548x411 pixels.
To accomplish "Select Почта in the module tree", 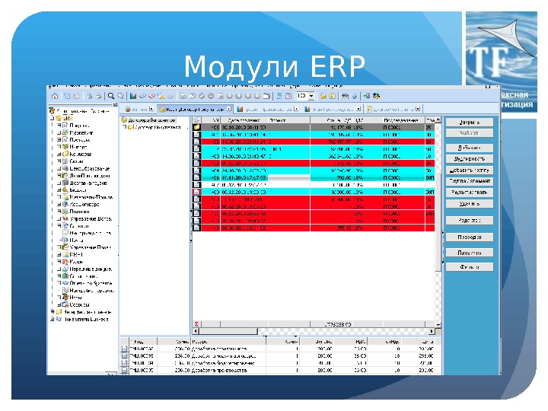I will coord(76,240).
